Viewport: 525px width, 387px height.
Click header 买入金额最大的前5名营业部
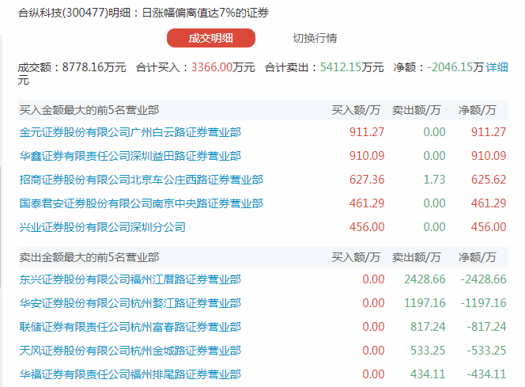coord(89,110)
